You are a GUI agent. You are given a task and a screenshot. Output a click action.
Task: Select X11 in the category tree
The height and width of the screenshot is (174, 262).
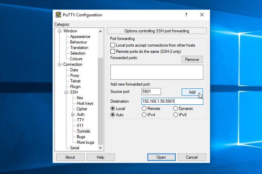80,125
